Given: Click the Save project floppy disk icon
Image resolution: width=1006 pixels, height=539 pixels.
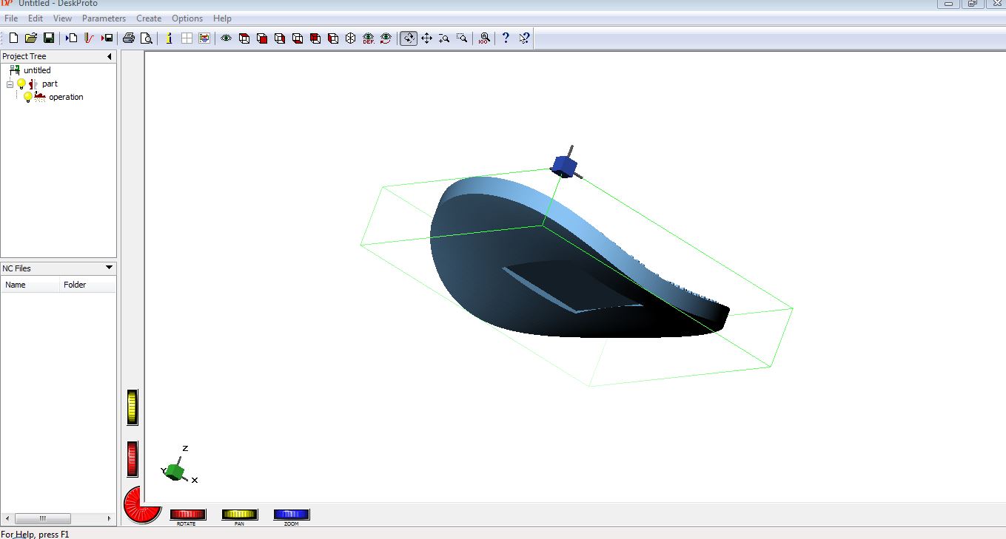Looking at the screenshot, I should [49, 38].
